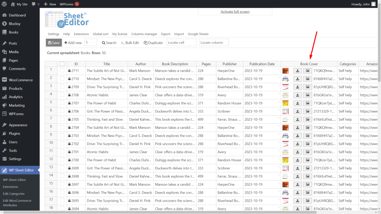
Task: Check the row 2 checkbox
Action: click(62, 78)
